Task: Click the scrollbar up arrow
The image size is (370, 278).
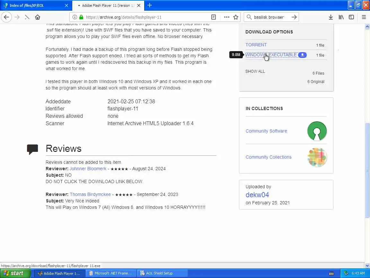Action: 367,26
